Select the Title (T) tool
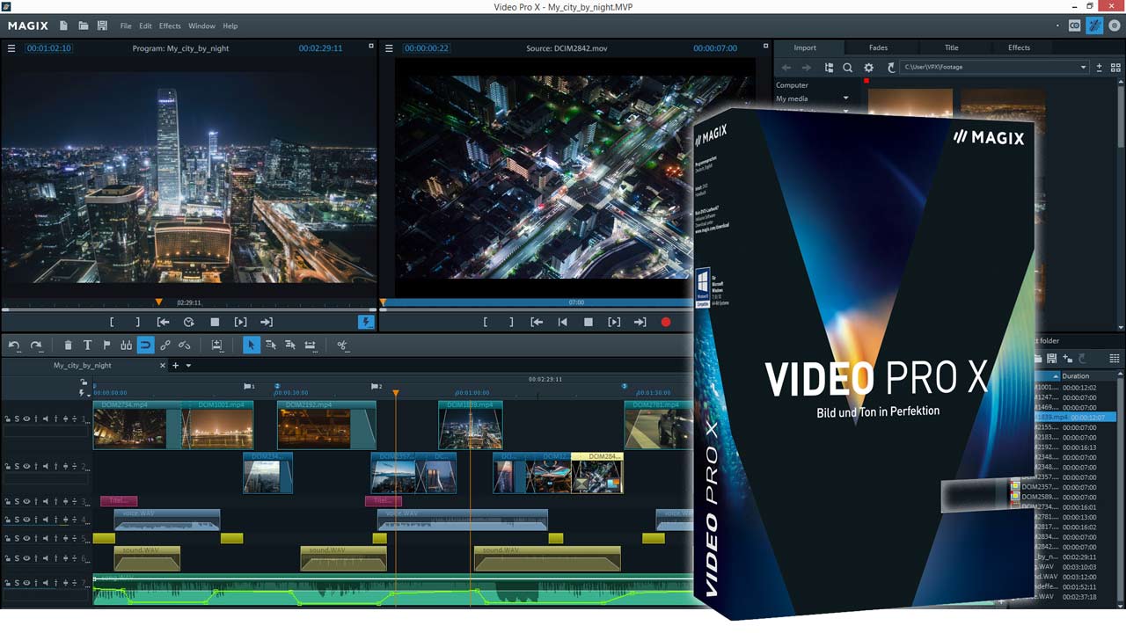This screenshot has height=633, width=1126. [x=87, y=346]
